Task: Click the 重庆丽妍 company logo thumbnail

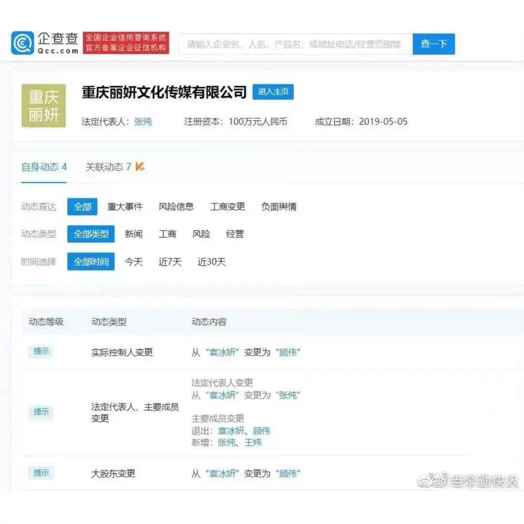Action: pyautogui.click(x=44, y=106)
